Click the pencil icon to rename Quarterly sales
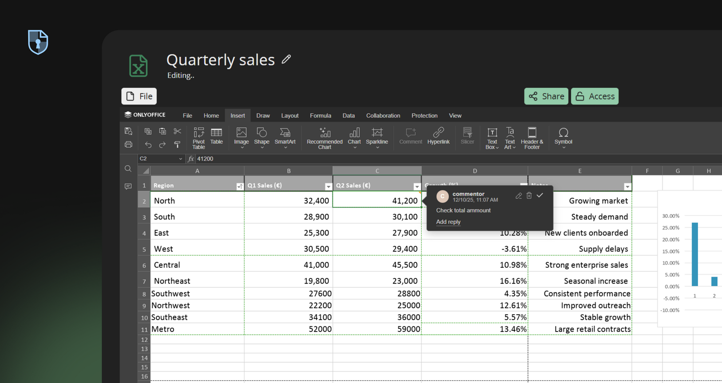 286,59
